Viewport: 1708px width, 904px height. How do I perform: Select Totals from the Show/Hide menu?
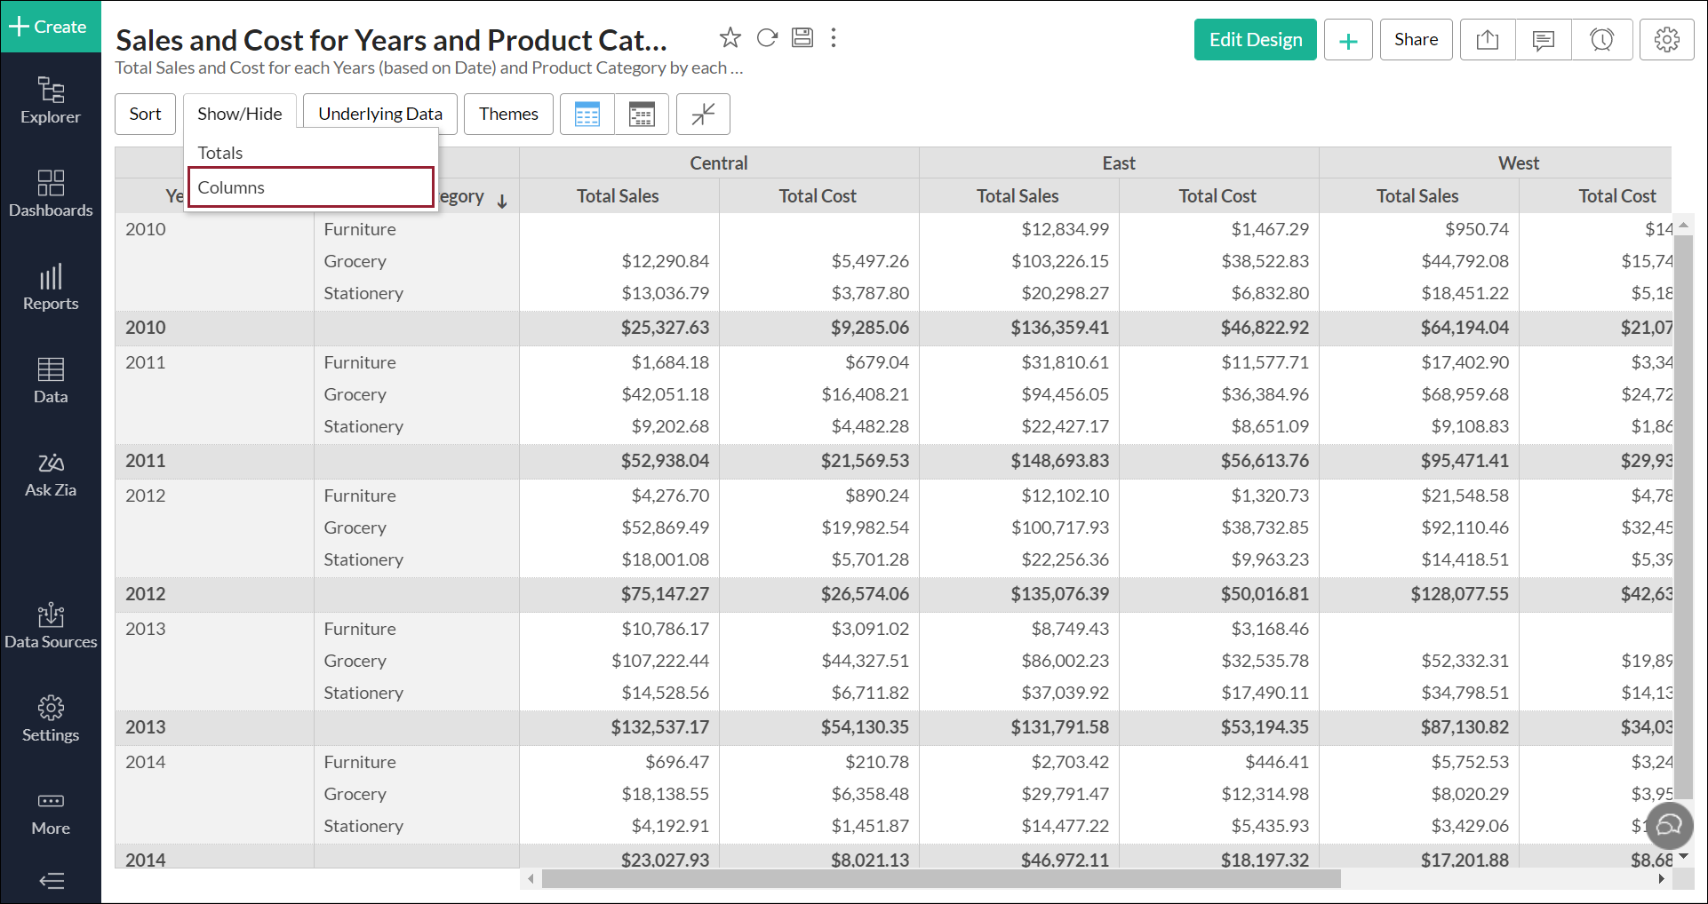point(220,153)
